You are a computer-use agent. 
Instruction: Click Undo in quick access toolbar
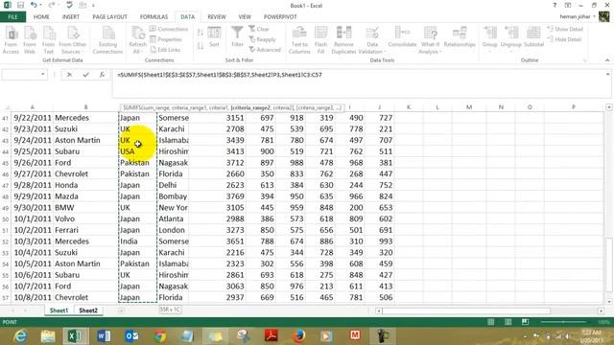[34, 5]
